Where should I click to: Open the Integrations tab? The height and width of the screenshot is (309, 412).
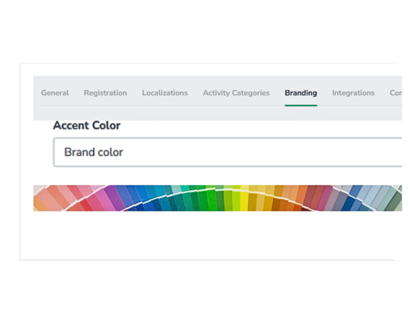coord(353,93)
